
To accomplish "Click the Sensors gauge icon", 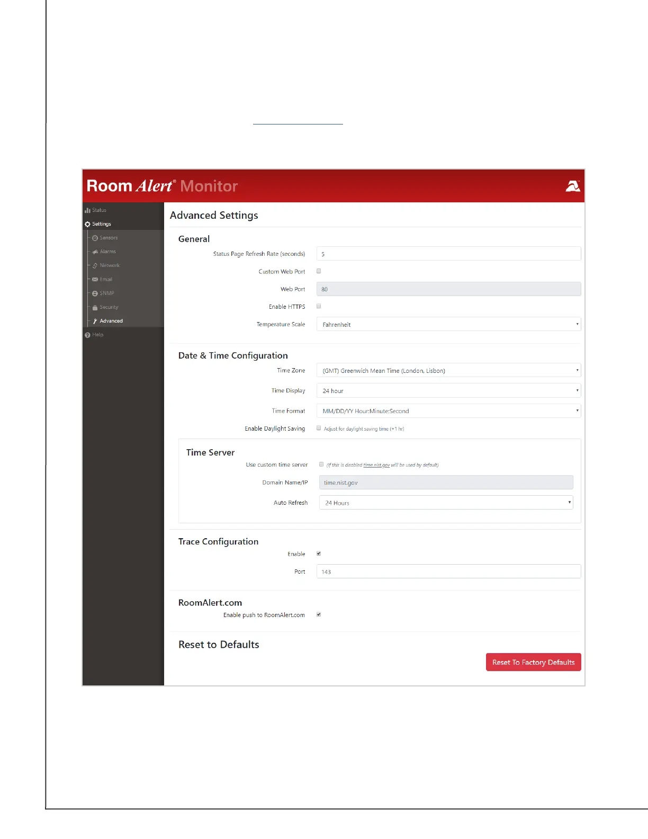I will coord(95,238).
